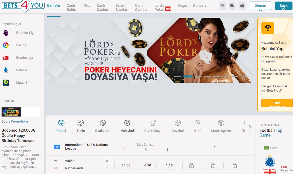Click the Netherlands team name
Screen dimensions: 293x174
(74, 168)
